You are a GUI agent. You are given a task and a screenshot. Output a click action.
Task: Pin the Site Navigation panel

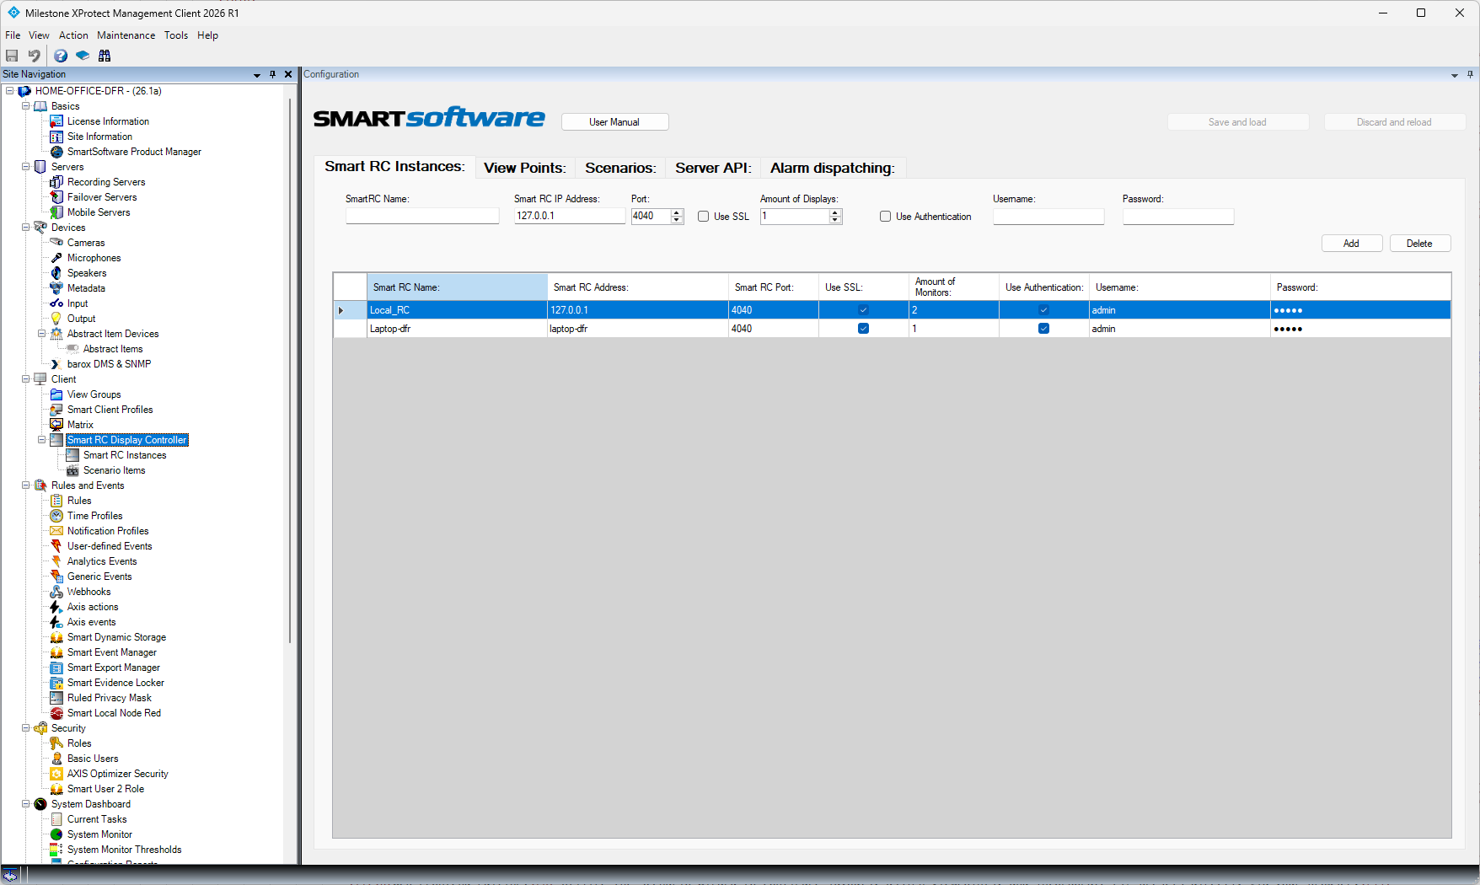[272, 75]
